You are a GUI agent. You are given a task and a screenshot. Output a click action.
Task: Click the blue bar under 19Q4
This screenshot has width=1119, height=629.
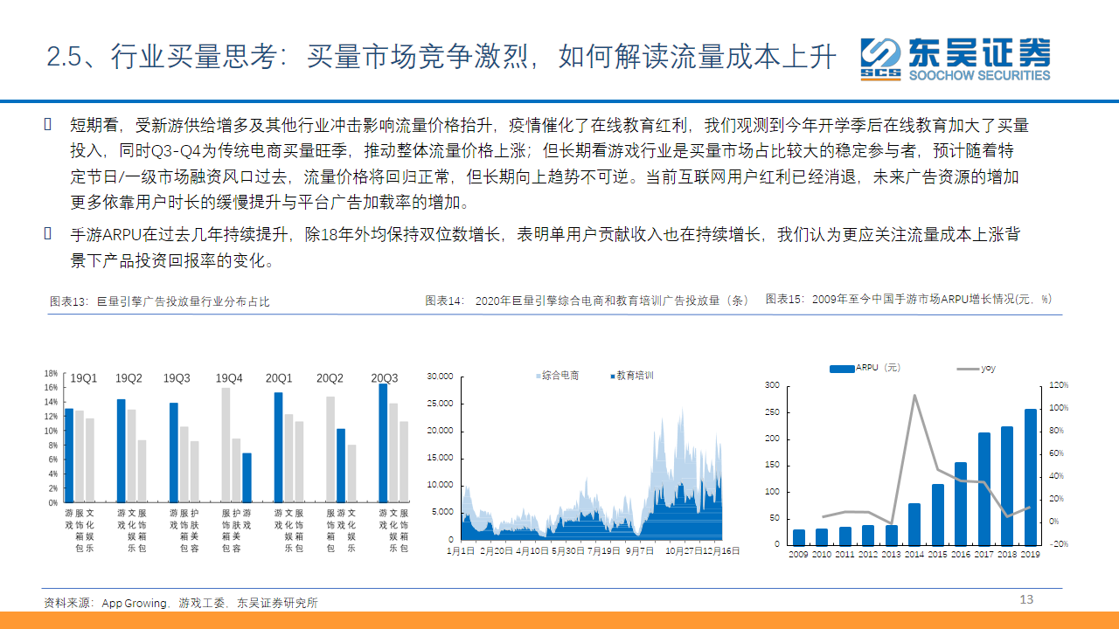(247, 478)
